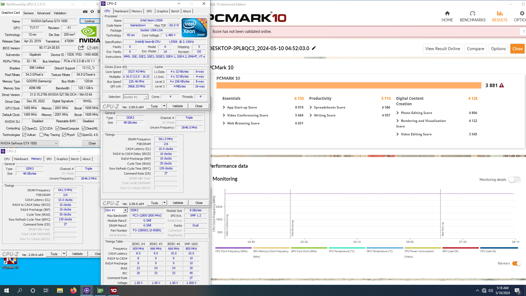Screen dimensions: 526x296
Task: Click the BIOS export share icon in GPU-Z
Action: (x=81, y=48)
